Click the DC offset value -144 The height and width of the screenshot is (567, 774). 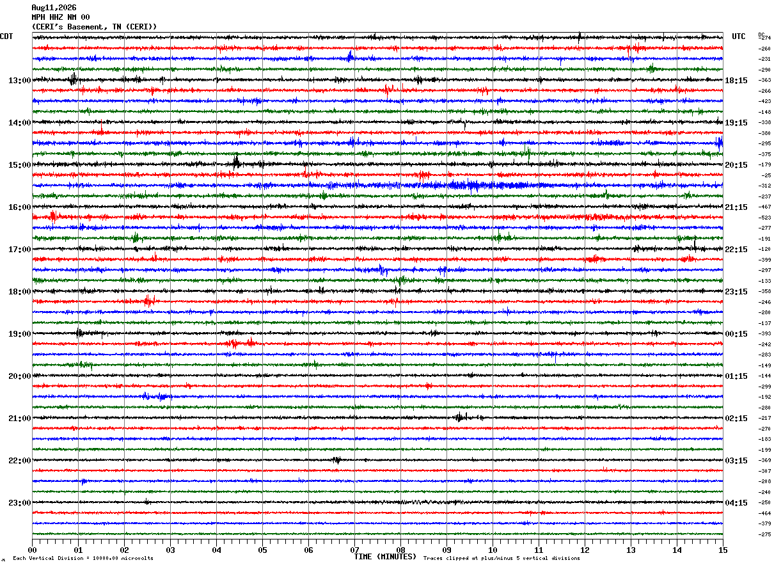[764, 376]
